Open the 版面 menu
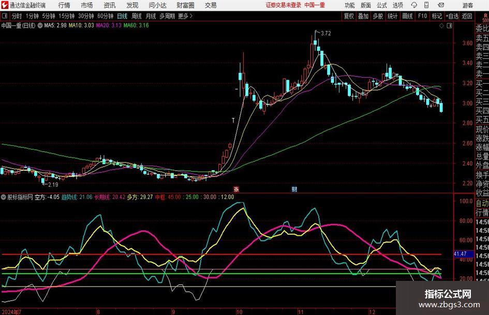Image resolution: width=489 pixels, height=315 pixels. [366, 5]
